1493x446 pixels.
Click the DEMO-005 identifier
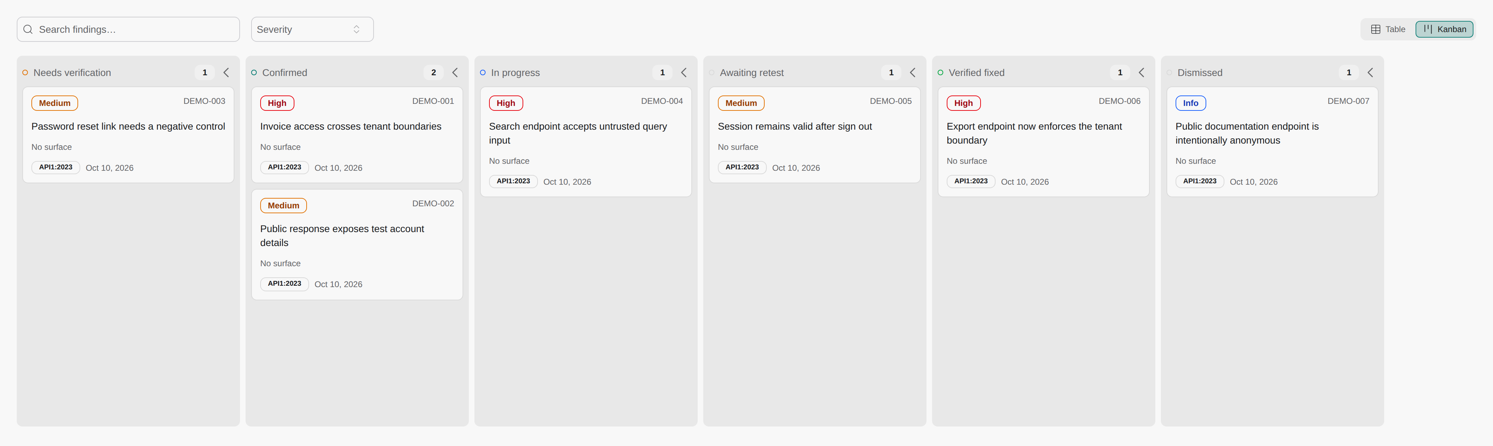point(891,101)
